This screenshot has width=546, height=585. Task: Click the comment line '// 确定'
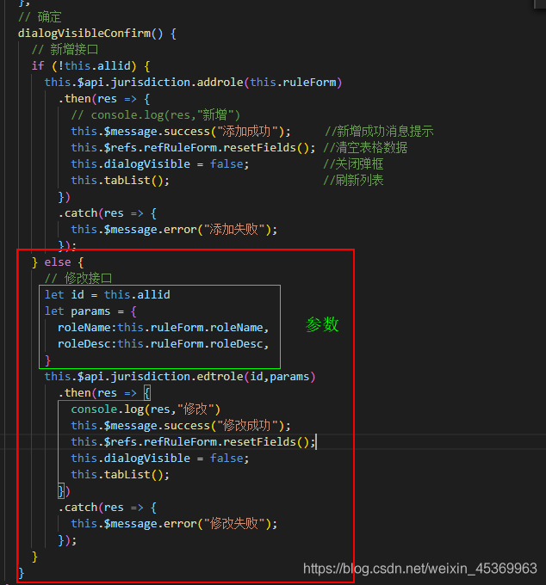(40, 17)
